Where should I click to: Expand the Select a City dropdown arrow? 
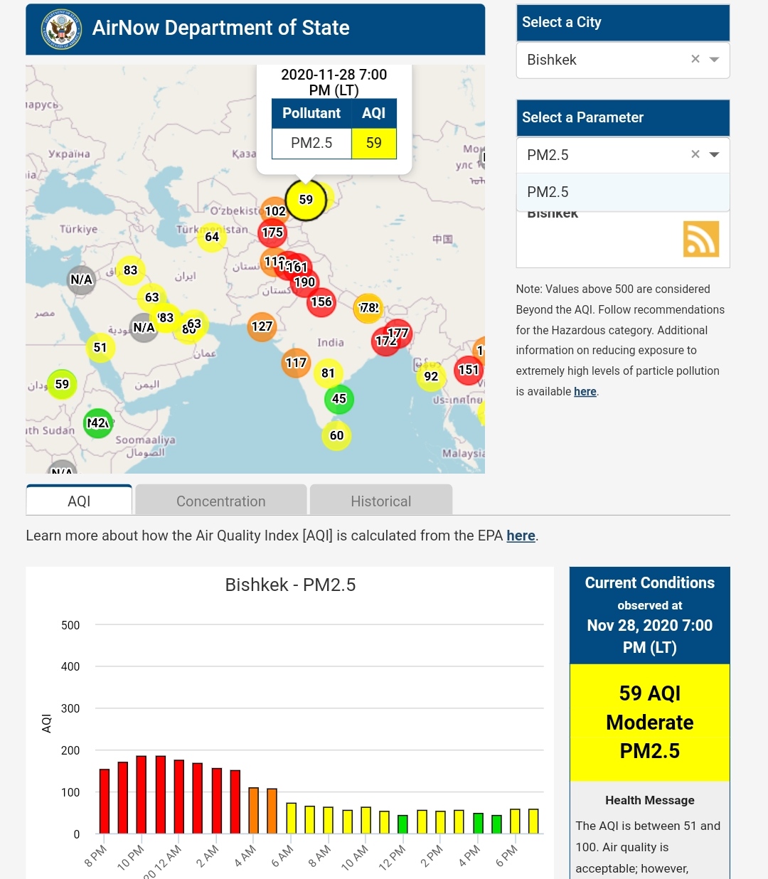tap(715, 59)
